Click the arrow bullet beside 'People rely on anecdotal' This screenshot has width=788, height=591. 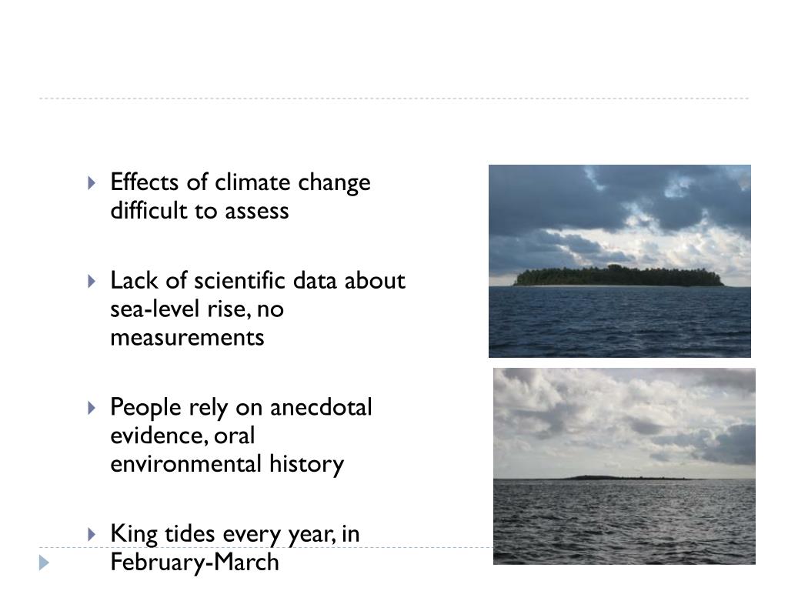tap(92, 408)
